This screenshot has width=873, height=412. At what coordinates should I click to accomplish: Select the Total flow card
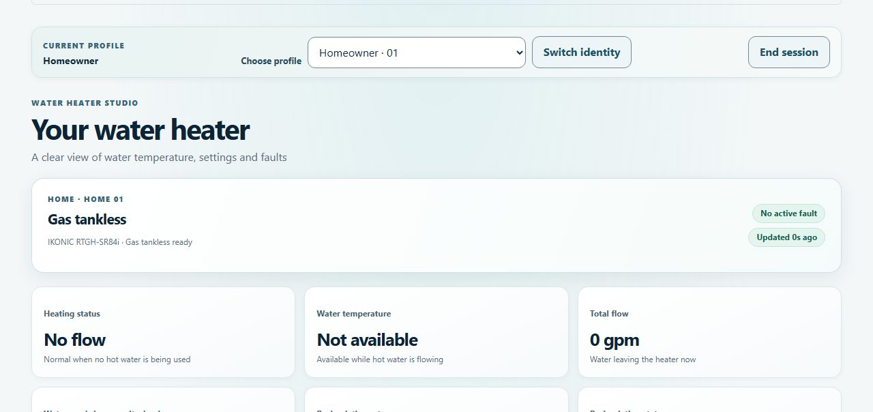coord(709,332)
